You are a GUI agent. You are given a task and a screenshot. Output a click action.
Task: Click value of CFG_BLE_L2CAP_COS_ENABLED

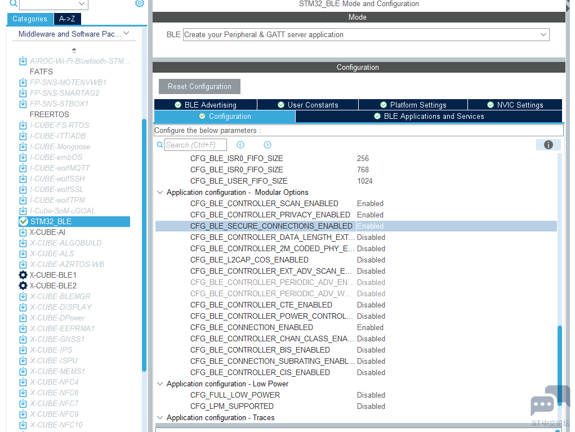pos(371,260)
